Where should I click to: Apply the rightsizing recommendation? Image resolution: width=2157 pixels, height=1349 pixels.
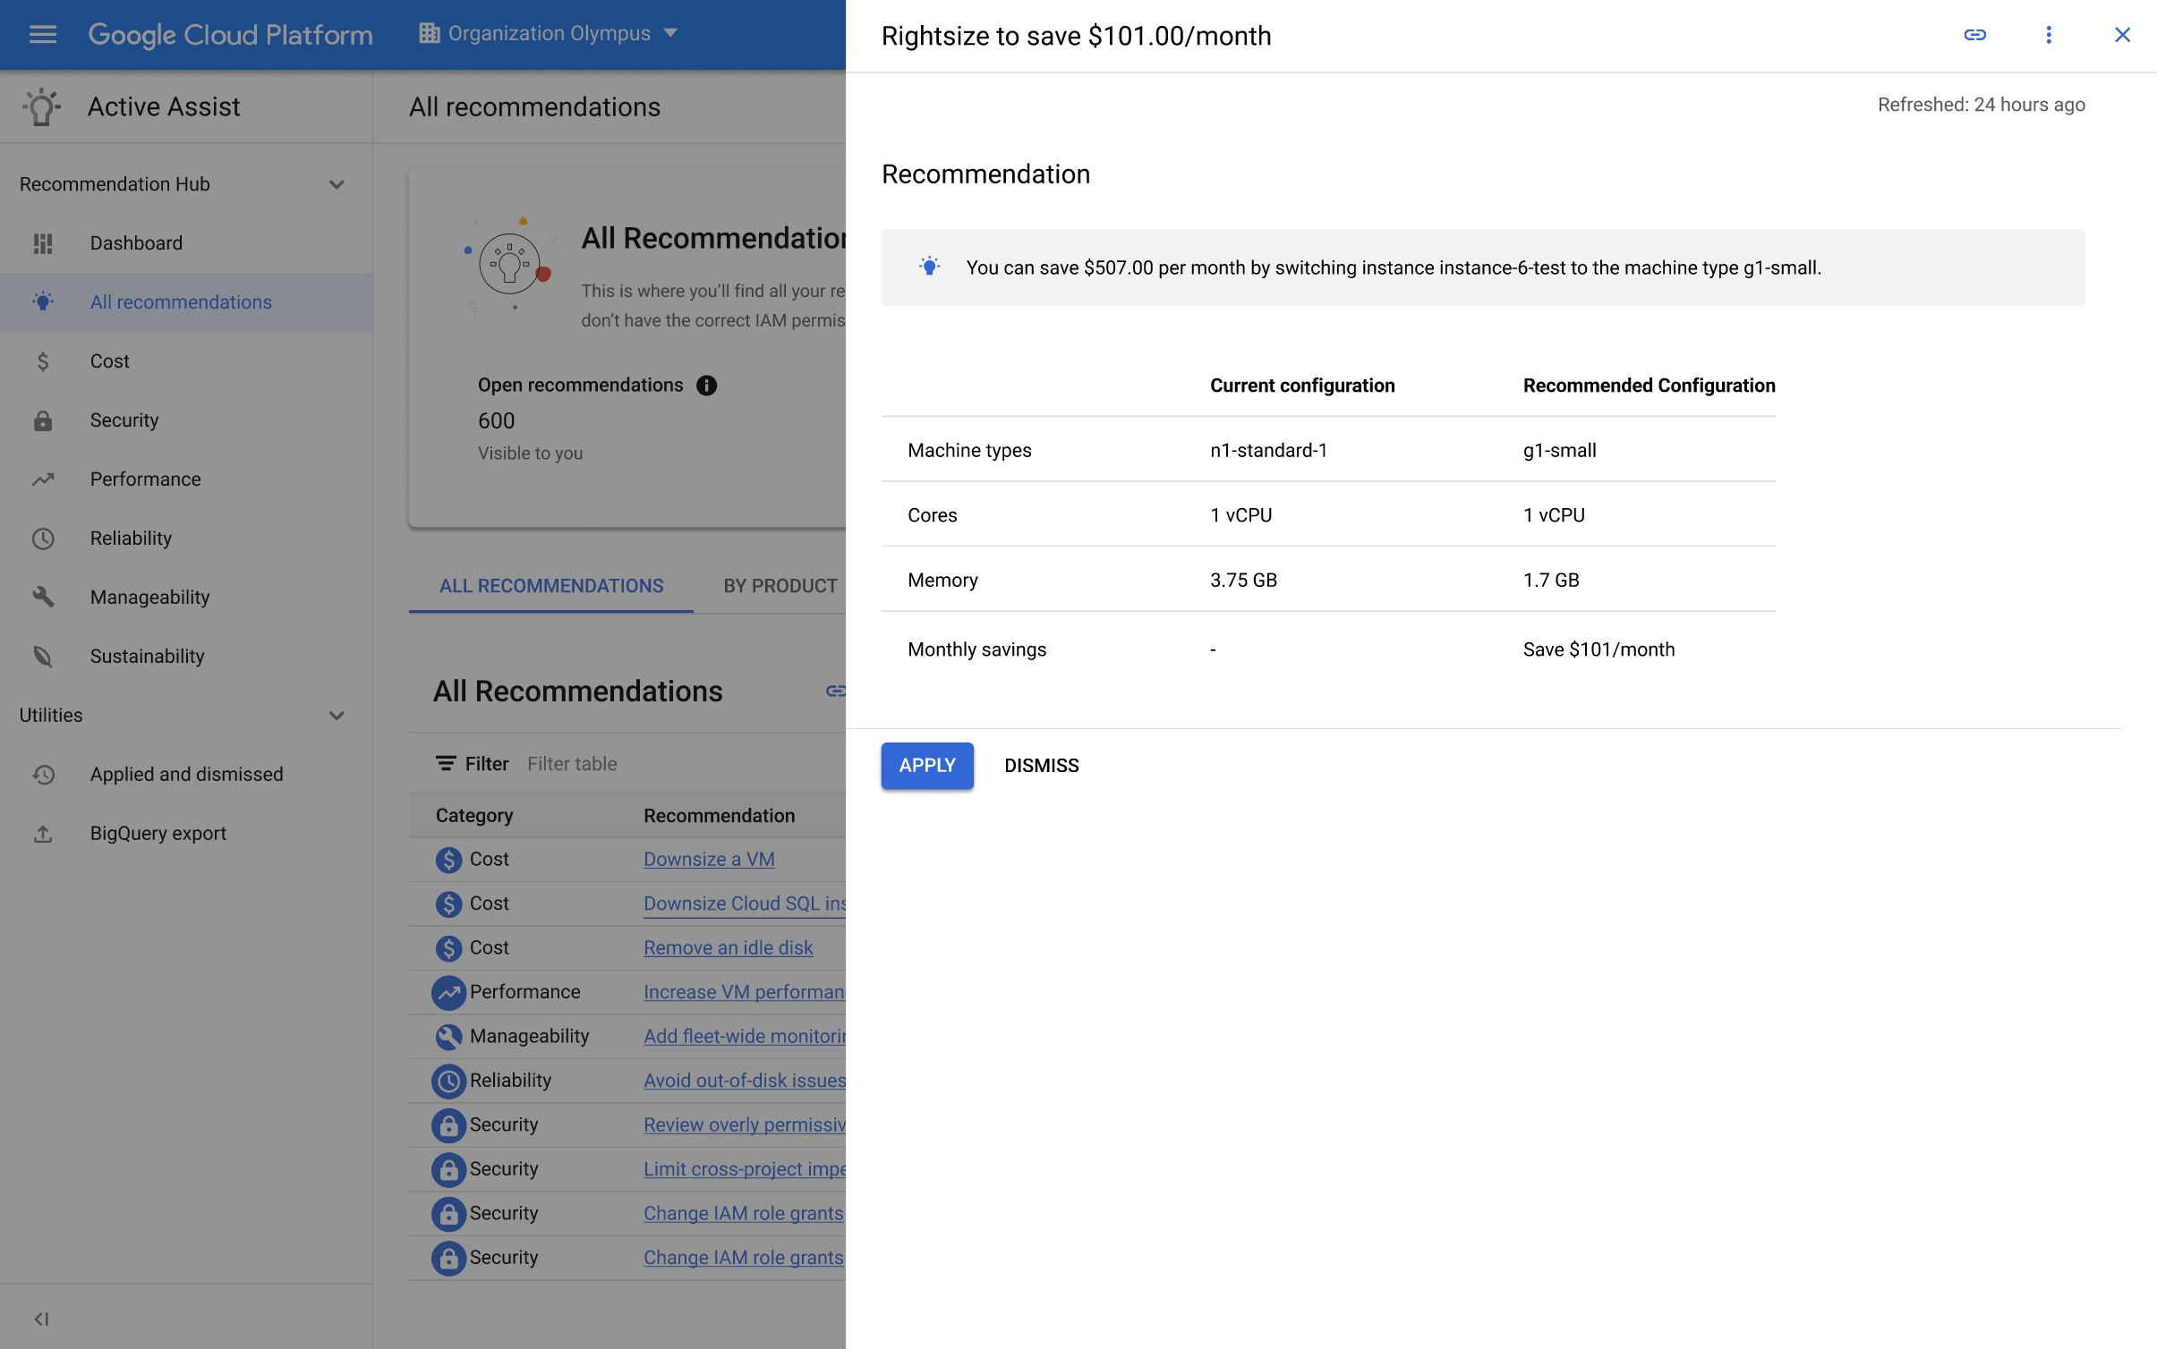pos(927,765)
